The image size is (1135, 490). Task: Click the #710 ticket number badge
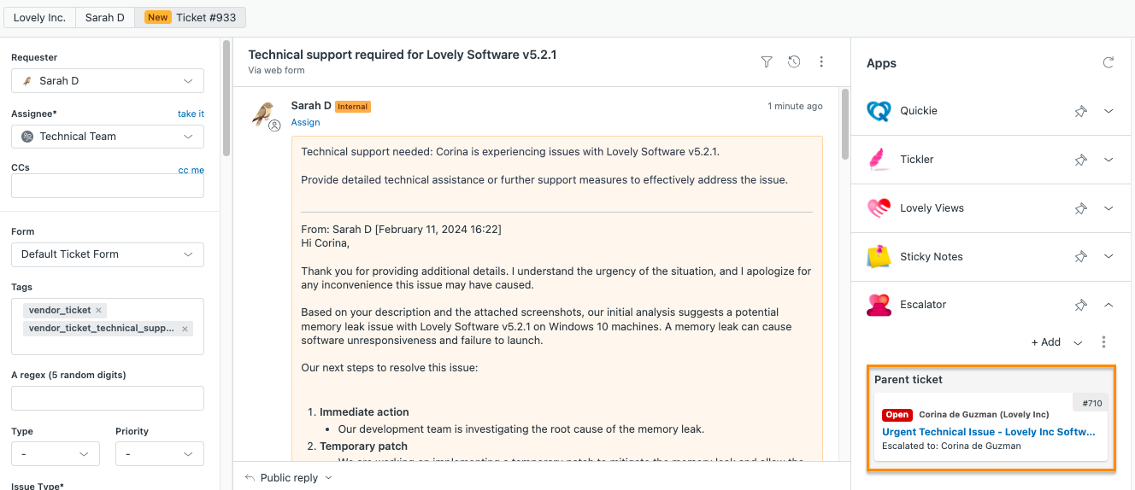click(x=1092, y=403)
